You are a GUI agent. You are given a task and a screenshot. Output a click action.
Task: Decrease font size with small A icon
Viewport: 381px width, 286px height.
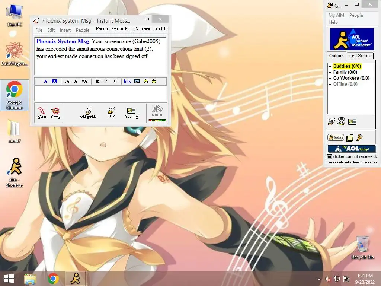67,82
